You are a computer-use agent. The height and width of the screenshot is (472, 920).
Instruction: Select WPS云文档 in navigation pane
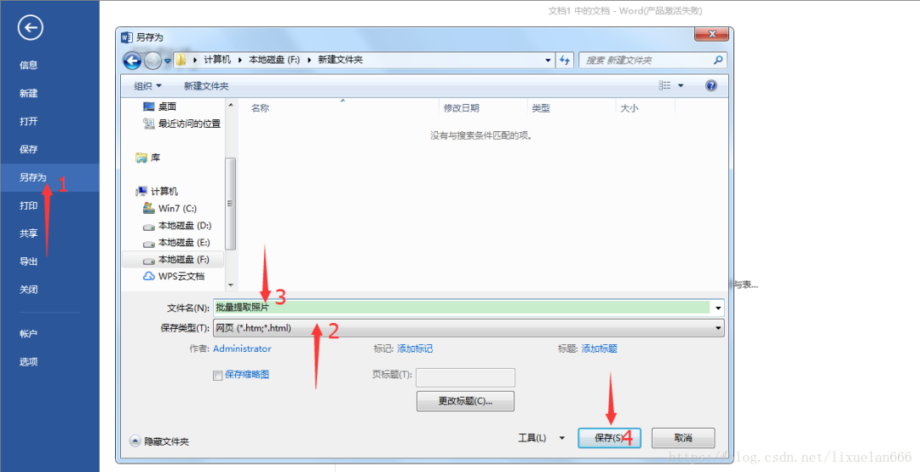[x=174, y=276]
